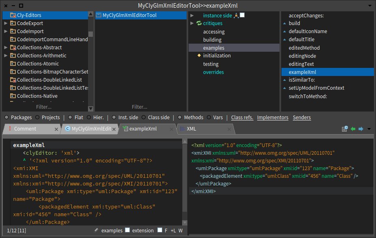Click the blue forward navigation arrow
This screenshot has height=238, width=376.
pos(361,129)
